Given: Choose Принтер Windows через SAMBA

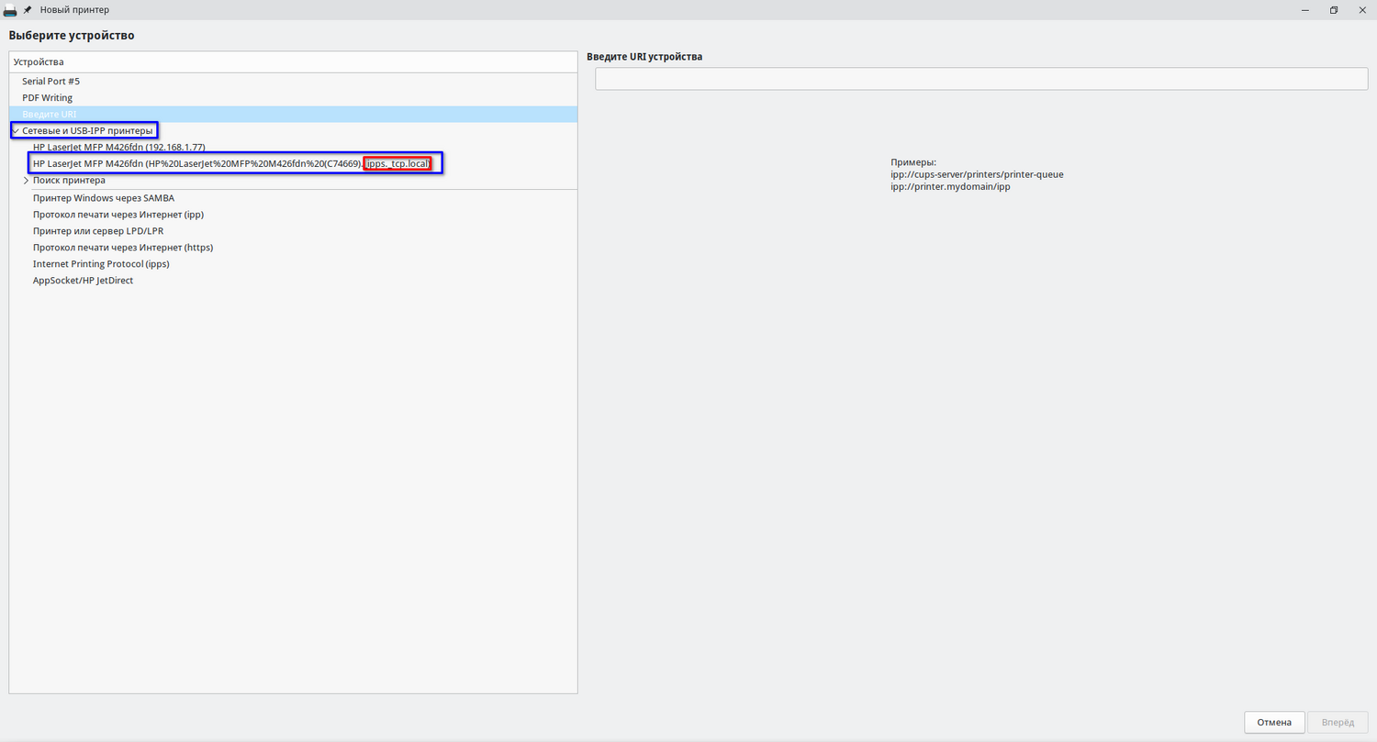Looking at the screenshot, I should [x=103, y=198].
